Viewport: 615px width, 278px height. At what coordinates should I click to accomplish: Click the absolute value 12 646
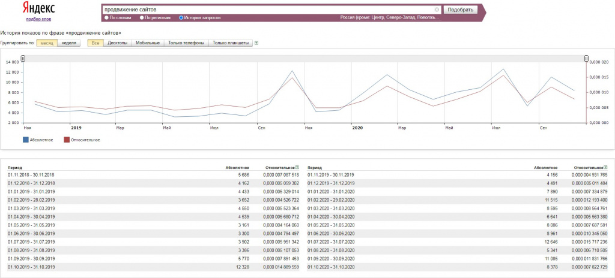[550, 242]
